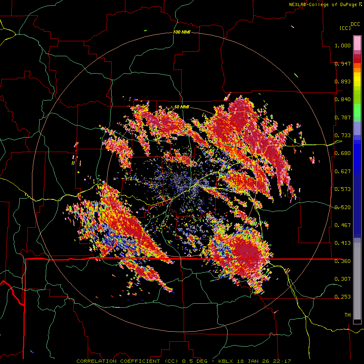The width and height of the screenshot is (364, 364).
Task: Click the CORRELATION COEFFICIENT (CC) caption text
Action: click(127, 361)
